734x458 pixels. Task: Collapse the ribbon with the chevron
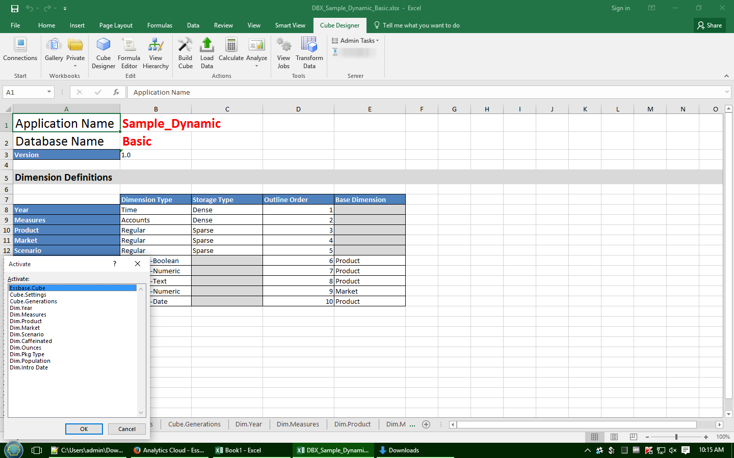726,76
